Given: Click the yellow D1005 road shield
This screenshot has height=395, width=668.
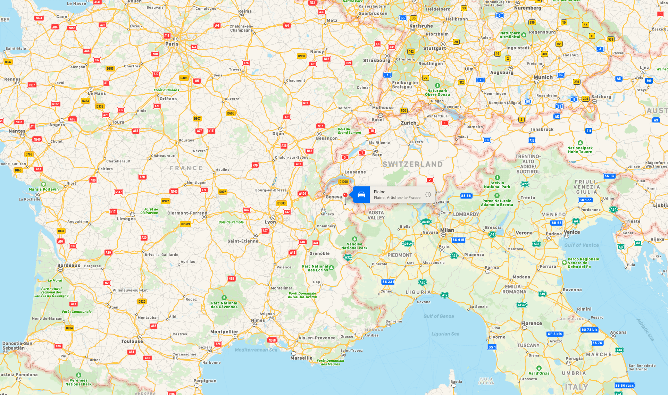Looking at the screenshot, I should pos(344,182).
